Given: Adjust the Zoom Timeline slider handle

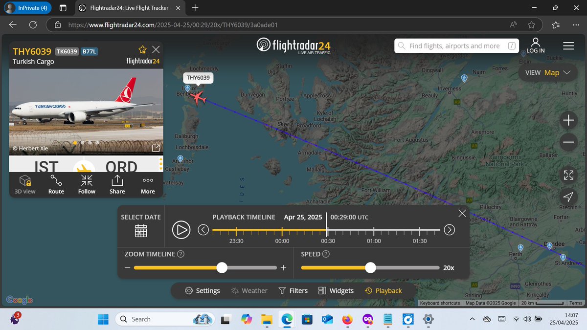Looking at the screenshot, I should [x=222, y=267].
